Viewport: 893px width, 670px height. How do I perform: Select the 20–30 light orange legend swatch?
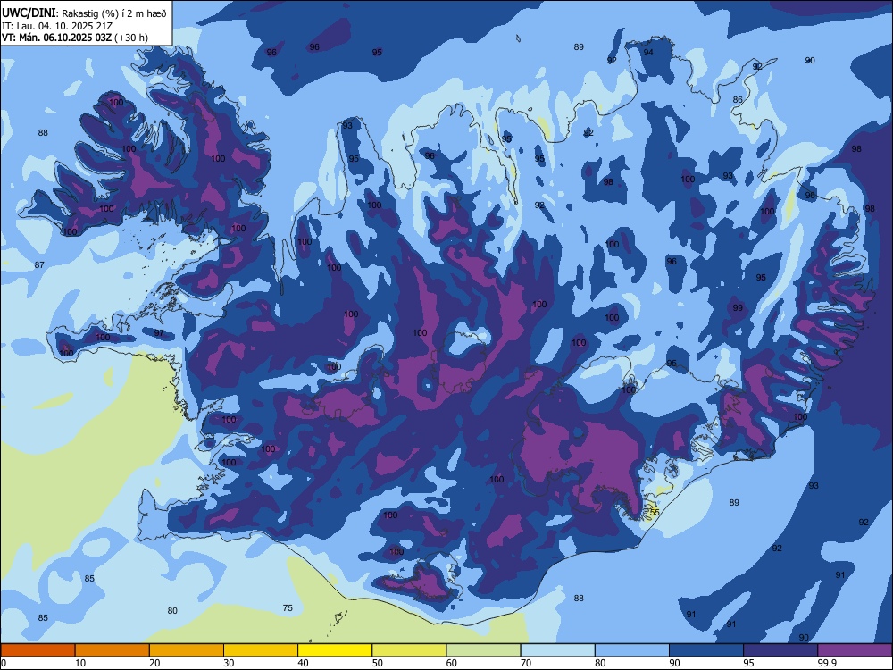click(187, 650)
